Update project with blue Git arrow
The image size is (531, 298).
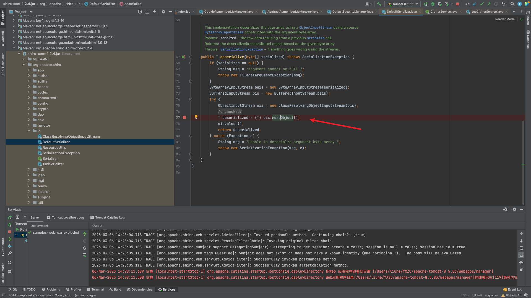[475, 4]
